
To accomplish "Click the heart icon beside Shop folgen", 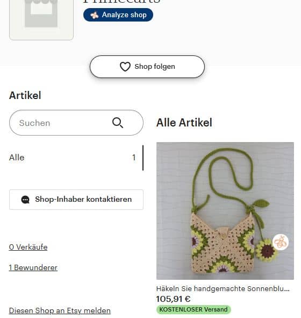I will tap(125, 67).
